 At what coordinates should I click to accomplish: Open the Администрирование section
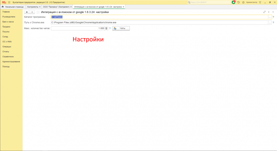pos(11,61)
